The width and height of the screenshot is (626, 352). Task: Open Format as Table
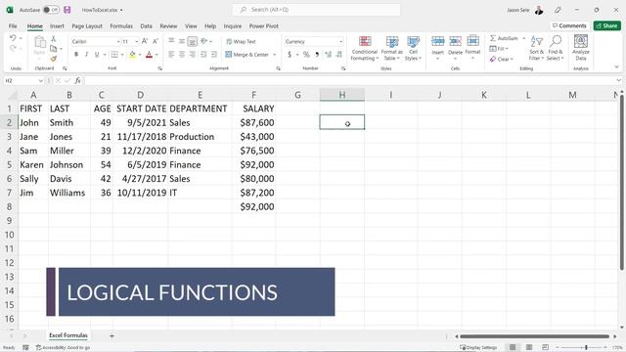pos(391,48)
